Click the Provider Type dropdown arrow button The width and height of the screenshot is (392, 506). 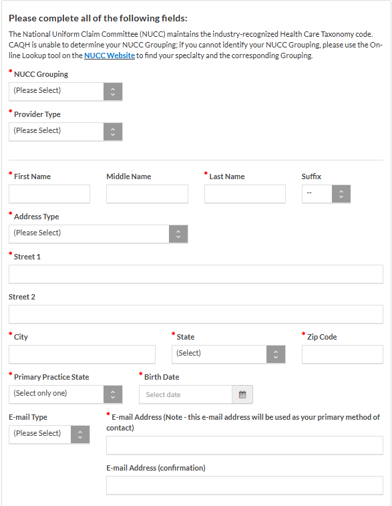click(113, 132)
